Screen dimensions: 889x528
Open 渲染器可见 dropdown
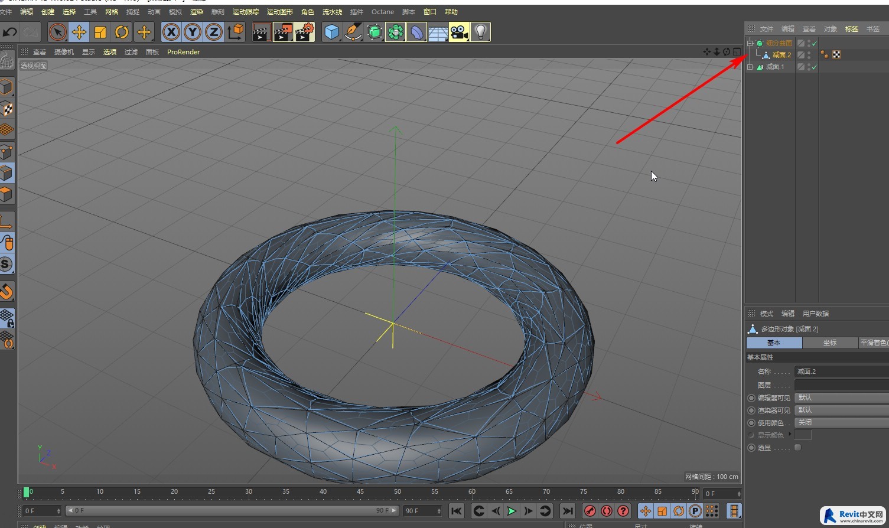(x=841, y=410)
